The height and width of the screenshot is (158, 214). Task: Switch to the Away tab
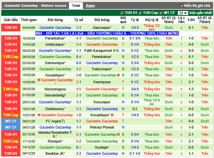point(90,6)
